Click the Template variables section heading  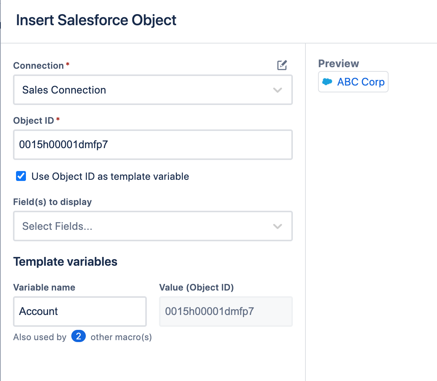(x=65, y=262)
